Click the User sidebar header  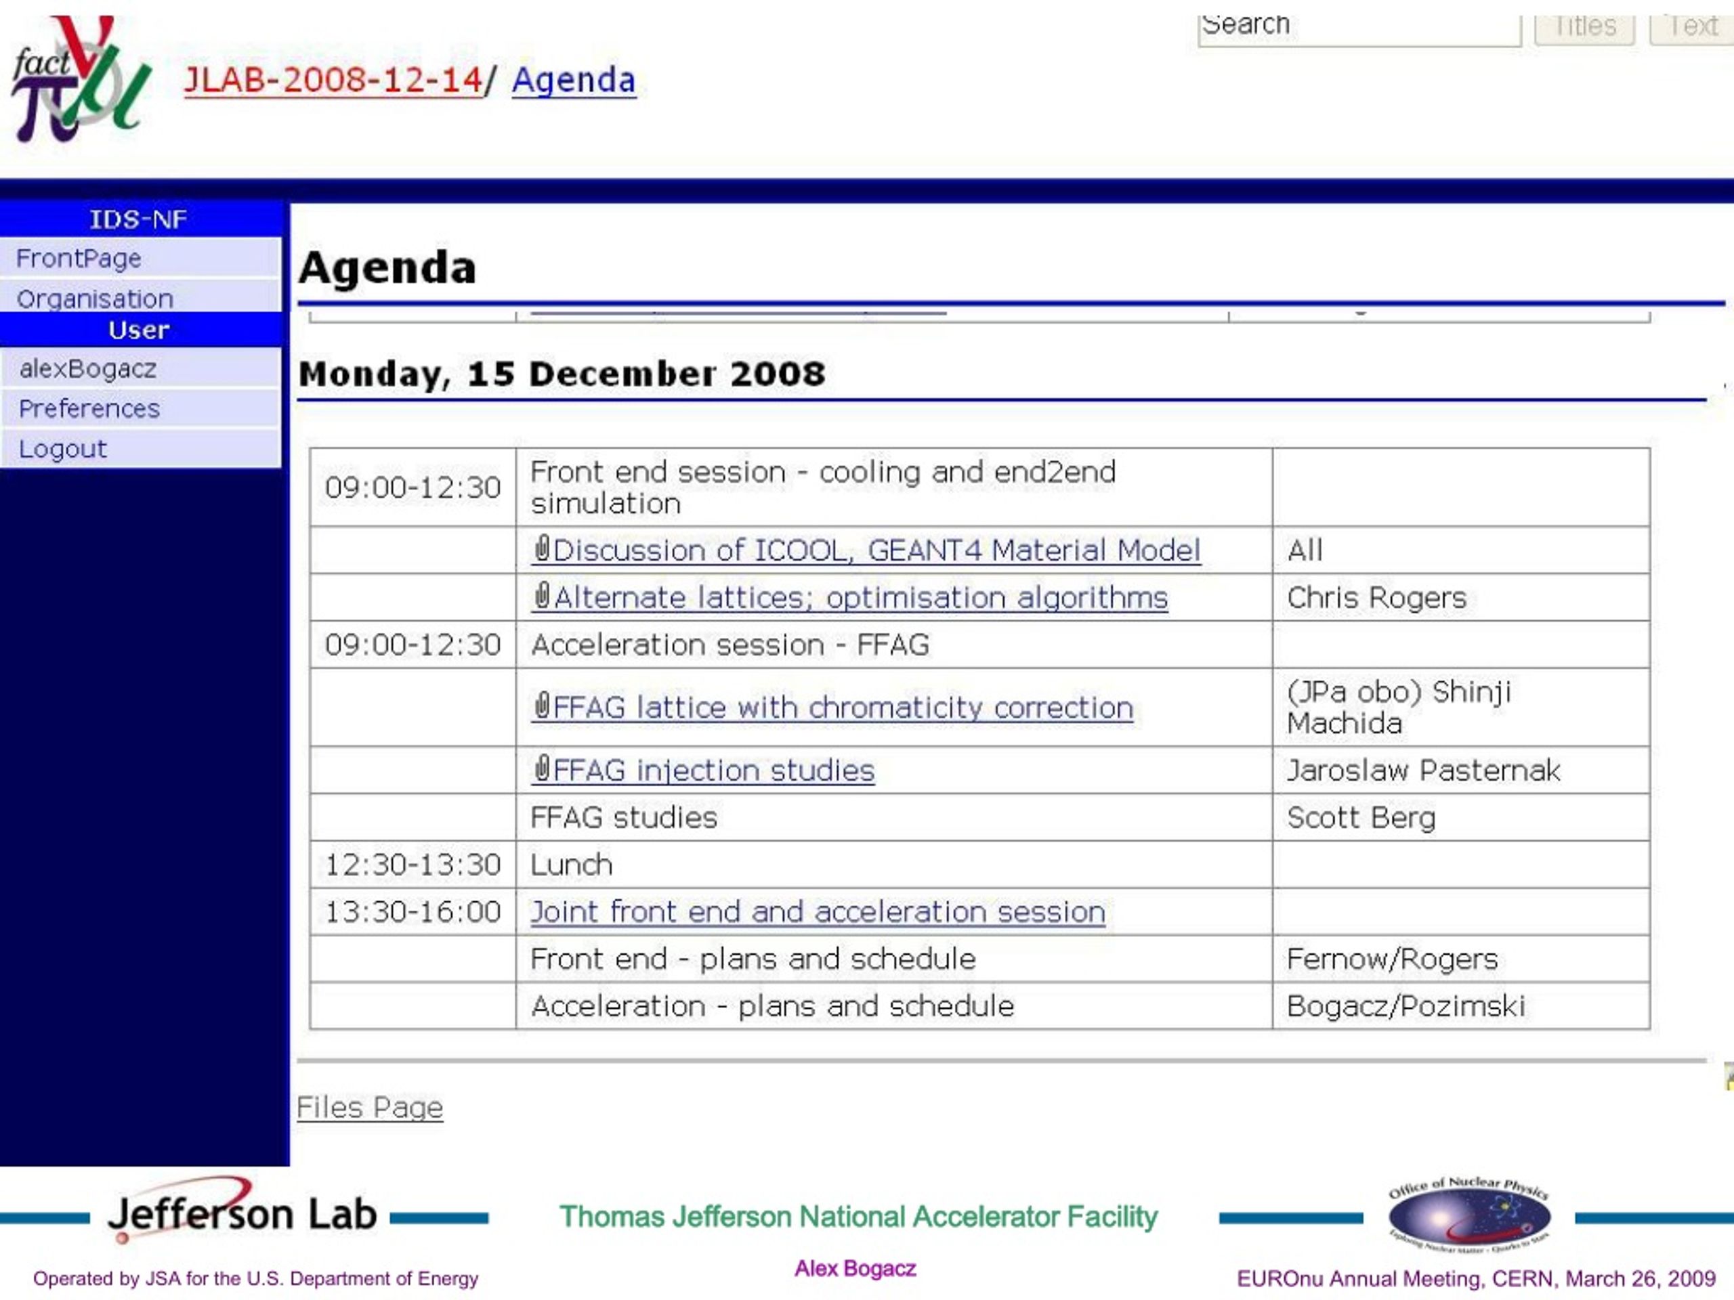coord(140,330)
